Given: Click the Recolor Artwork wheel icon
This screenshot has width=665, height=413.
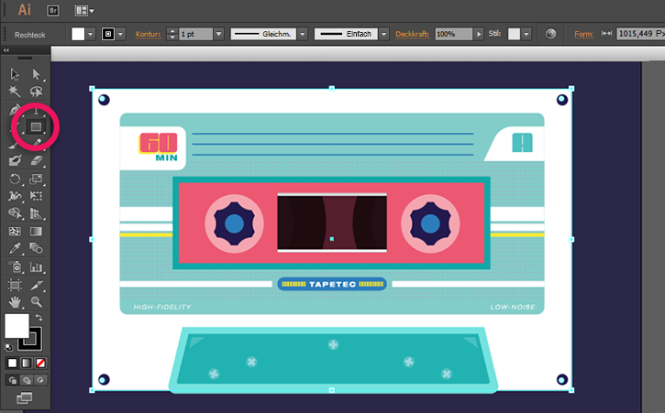Looking at the screenshot, I should pyautogui.click(x=550, y=34).
